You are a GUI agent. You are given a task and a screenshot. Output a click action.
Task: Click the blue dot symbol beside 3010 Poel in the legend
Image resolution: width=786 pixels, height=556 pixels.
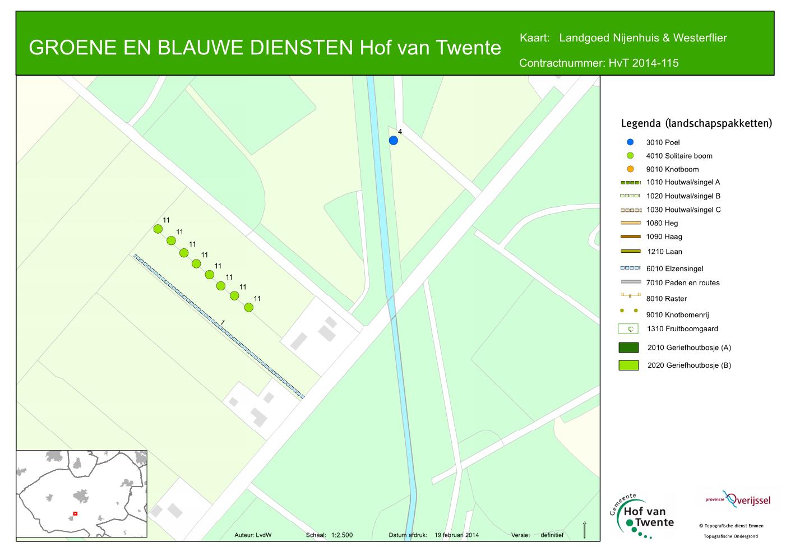coord(630,142)
